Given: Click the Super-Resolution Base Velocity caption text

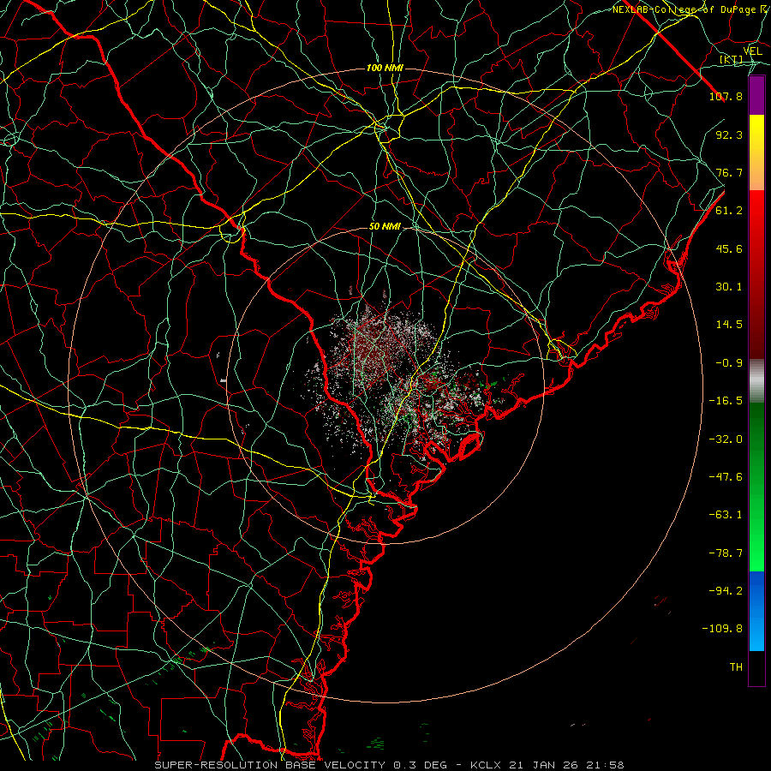Looking at the screenshot, I should (x=390, y=765).
